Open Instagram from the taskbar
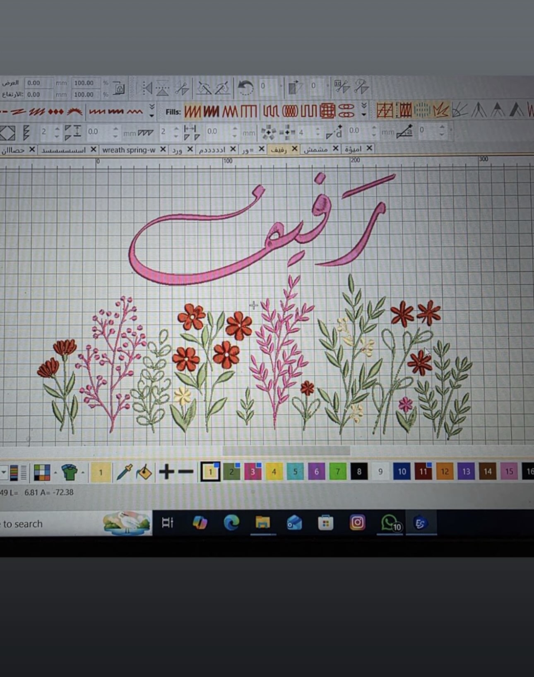 pyautogui.click(x=357, y=522)
